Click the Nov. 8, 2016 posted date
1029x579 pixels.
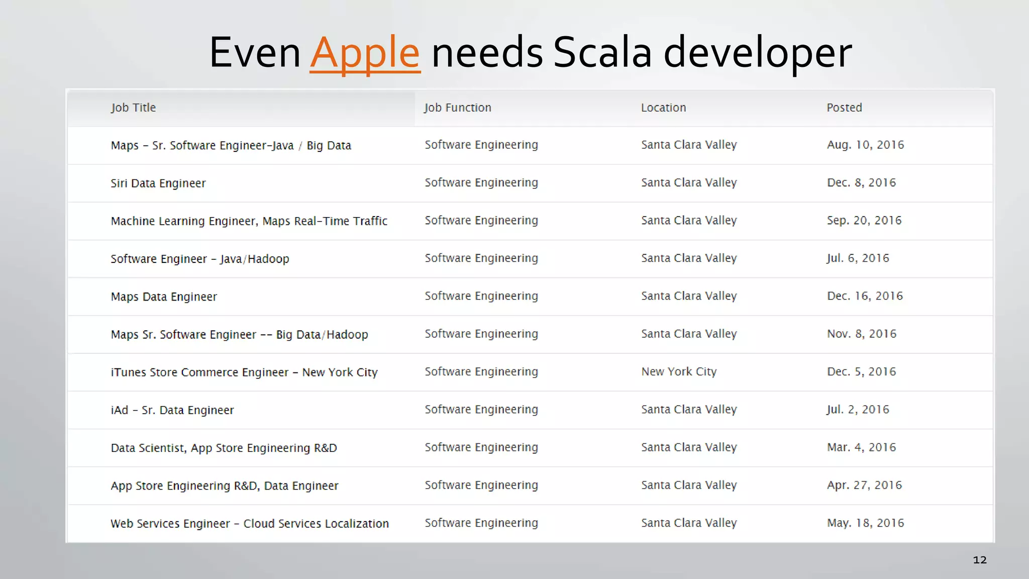pyautogui.click(x=862, y=334)
